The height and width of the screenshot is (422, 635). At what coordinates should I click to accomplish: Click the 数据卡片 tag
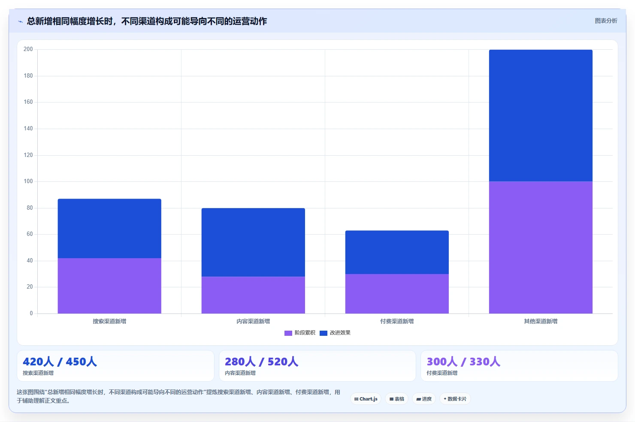[x=455, y=399]
